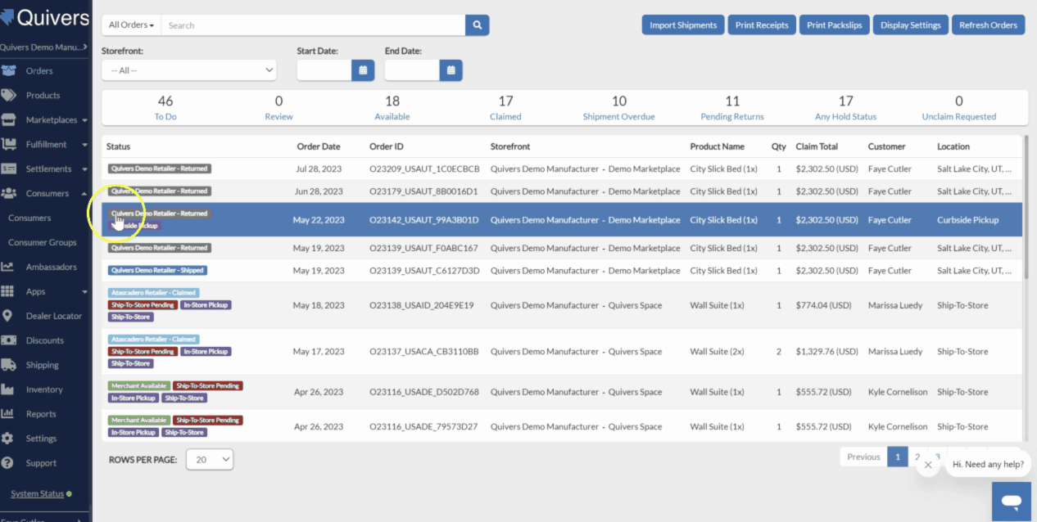Select the Shipment Overdue filter tab

tap(618, 107)
